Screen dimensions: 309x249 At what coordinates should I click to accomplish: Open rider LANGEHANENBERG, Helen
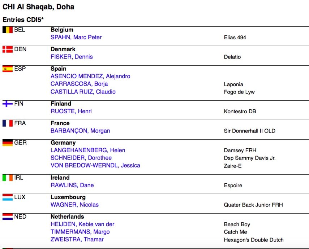coord(88,150)
